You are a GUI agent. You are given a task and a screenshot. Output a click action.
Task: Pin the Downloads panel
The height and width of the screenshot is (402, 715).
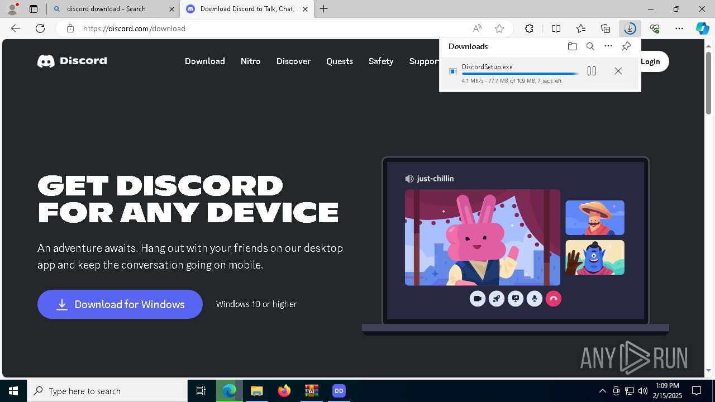tap(626, 46)
